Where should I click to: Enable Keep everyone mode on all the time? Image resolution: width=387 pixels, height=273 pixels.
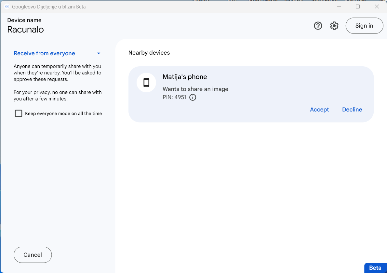pyautogui.click(x=19, y=113)
